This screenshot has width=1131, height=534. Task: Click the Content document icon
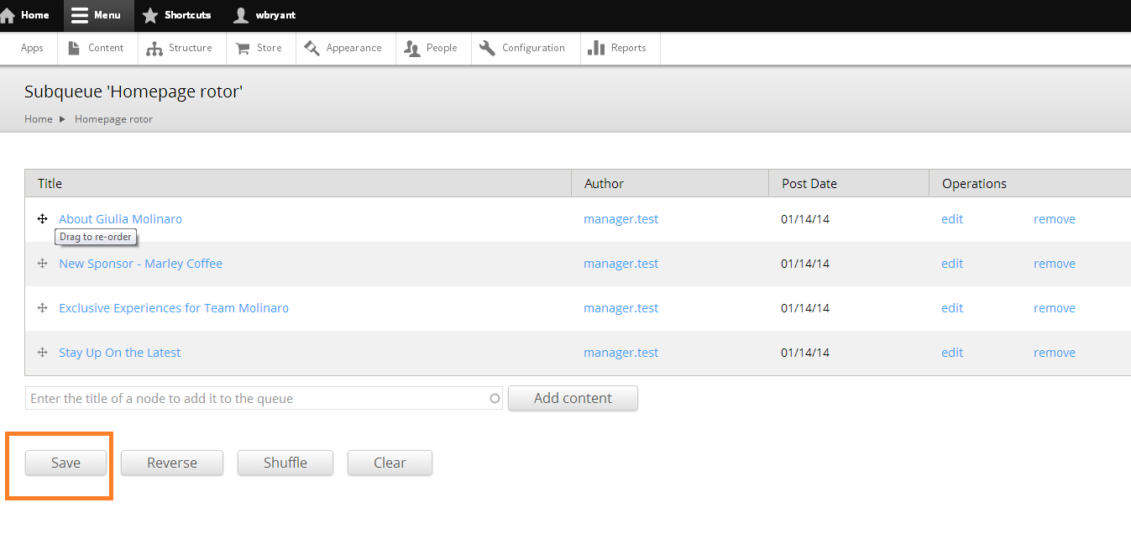click(75, 48)
